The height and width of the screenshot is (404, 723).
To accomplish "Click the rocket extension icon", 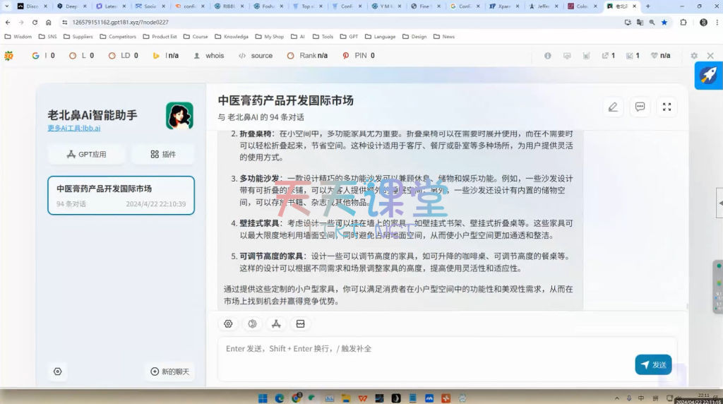I will tap(708, 76).
